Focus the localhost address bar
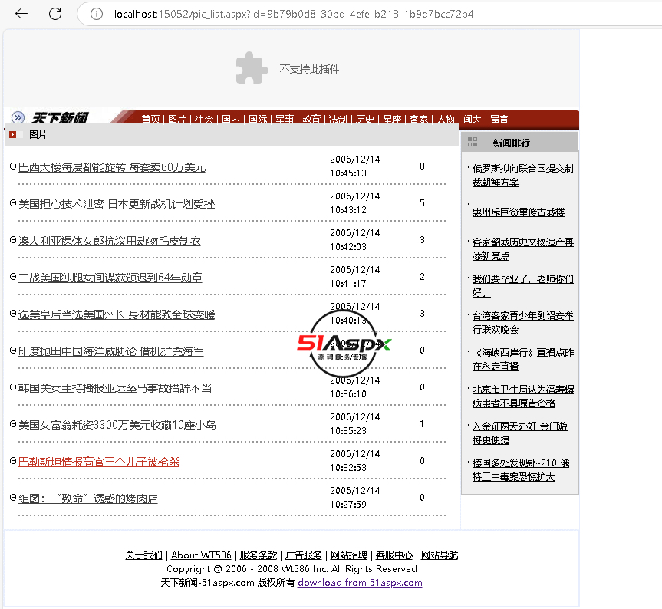This screenshot has width=662, height=609. click(x=294, y=14)
